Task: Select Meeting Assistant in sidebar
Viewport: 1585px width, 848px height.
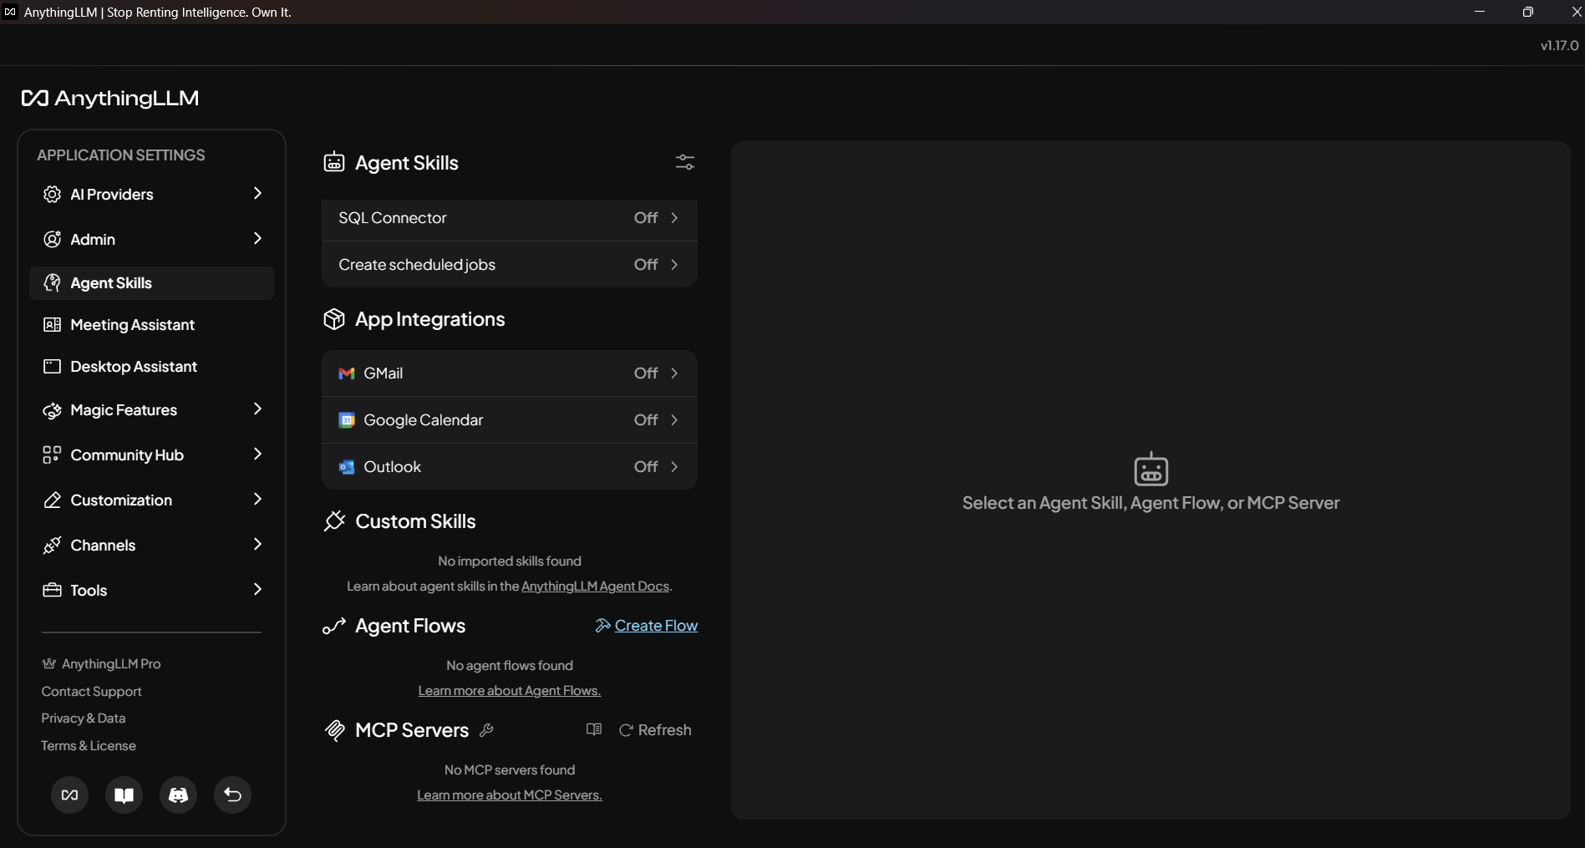Action: tap(151, 324)
